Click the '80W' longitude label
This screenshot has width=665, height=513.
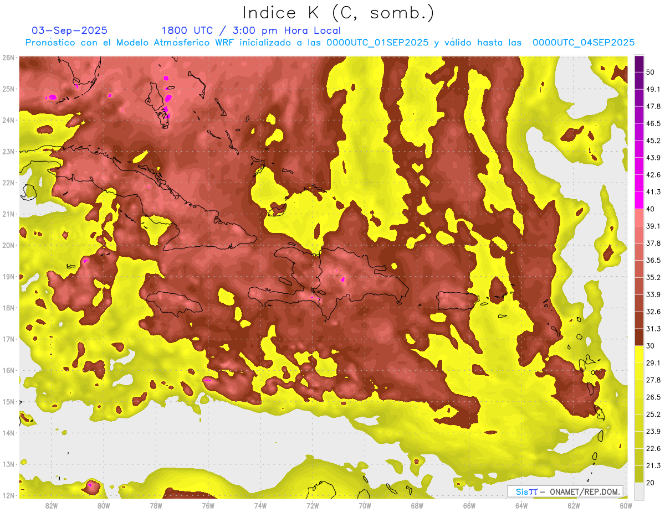coord(104,505)
